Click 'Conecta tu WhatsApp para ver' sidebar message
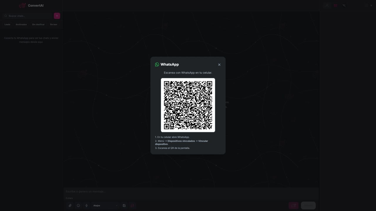The height and width of the screenshot is (211, 376). (31, 40)
